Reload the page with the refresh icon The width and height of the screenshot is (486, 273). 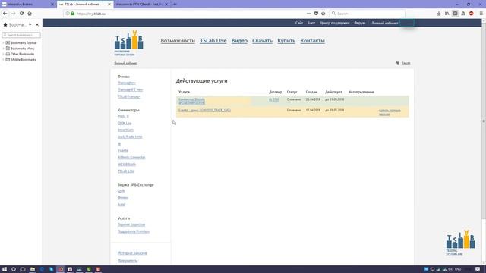(21, 14)
